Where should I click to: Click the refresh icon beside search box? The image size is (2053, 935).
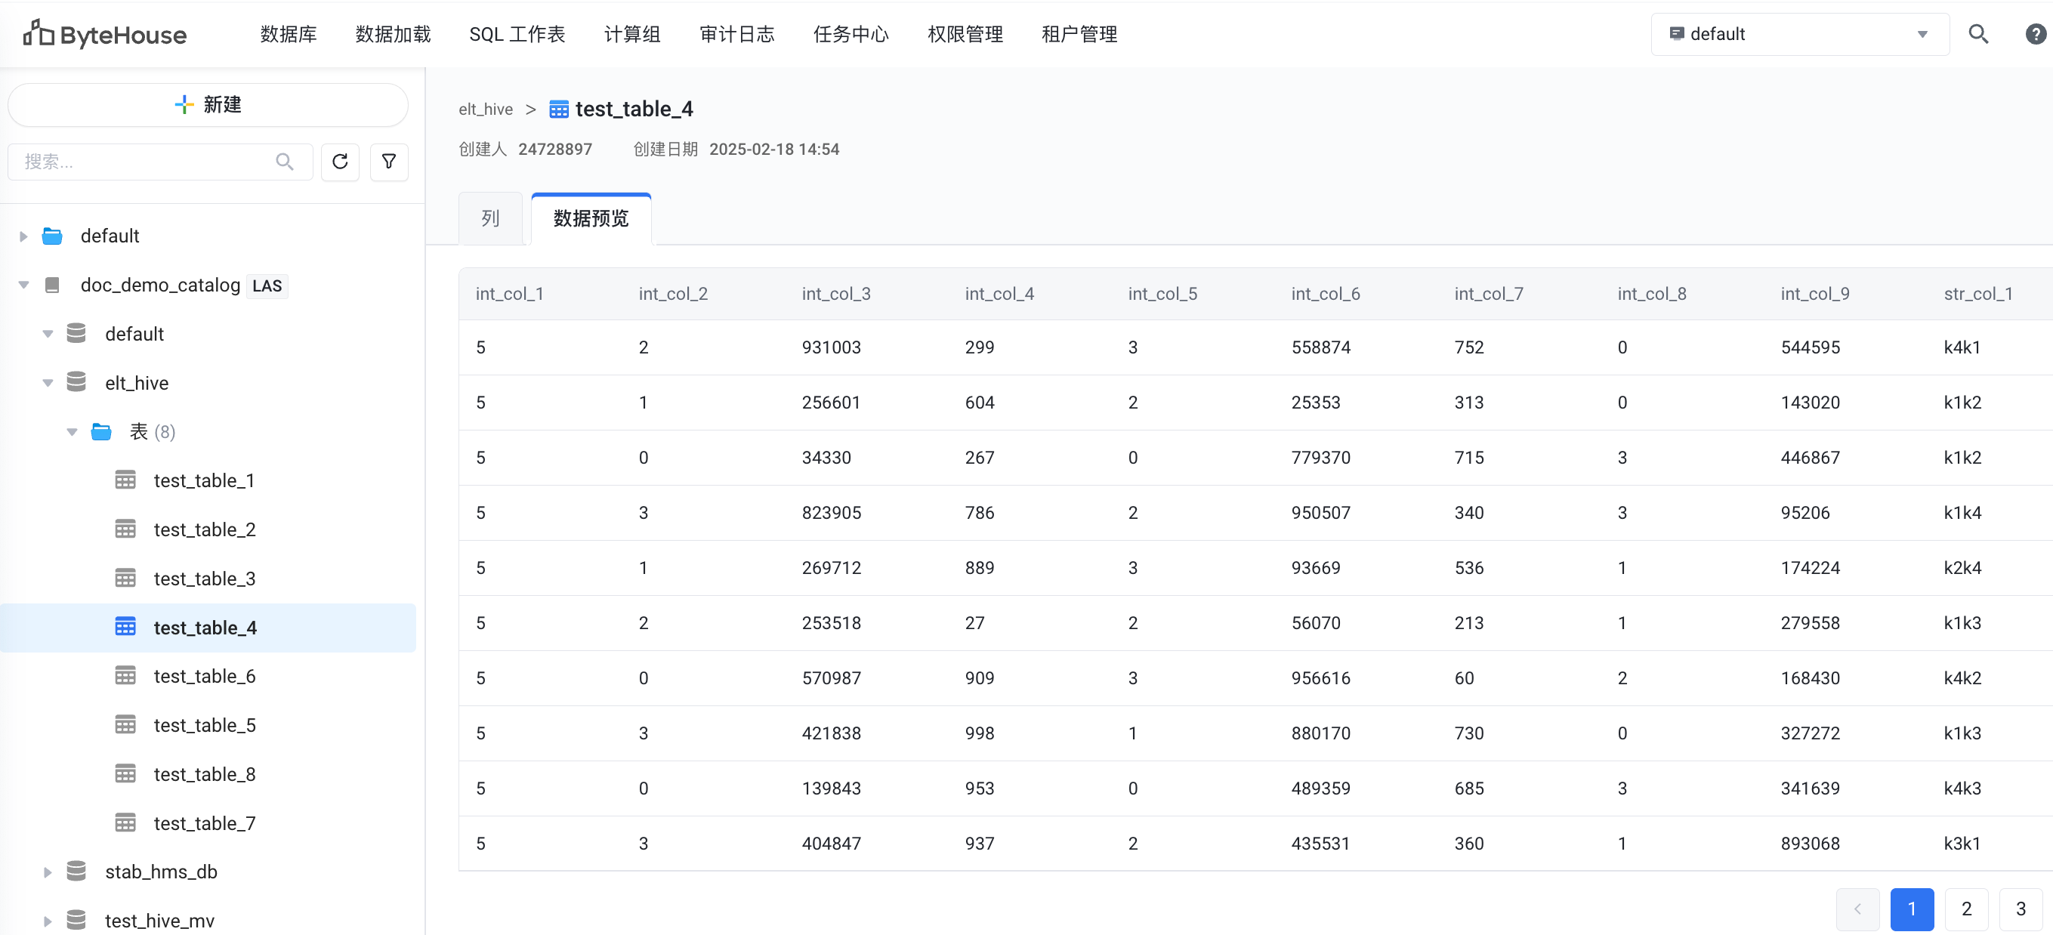pos(341,162)
